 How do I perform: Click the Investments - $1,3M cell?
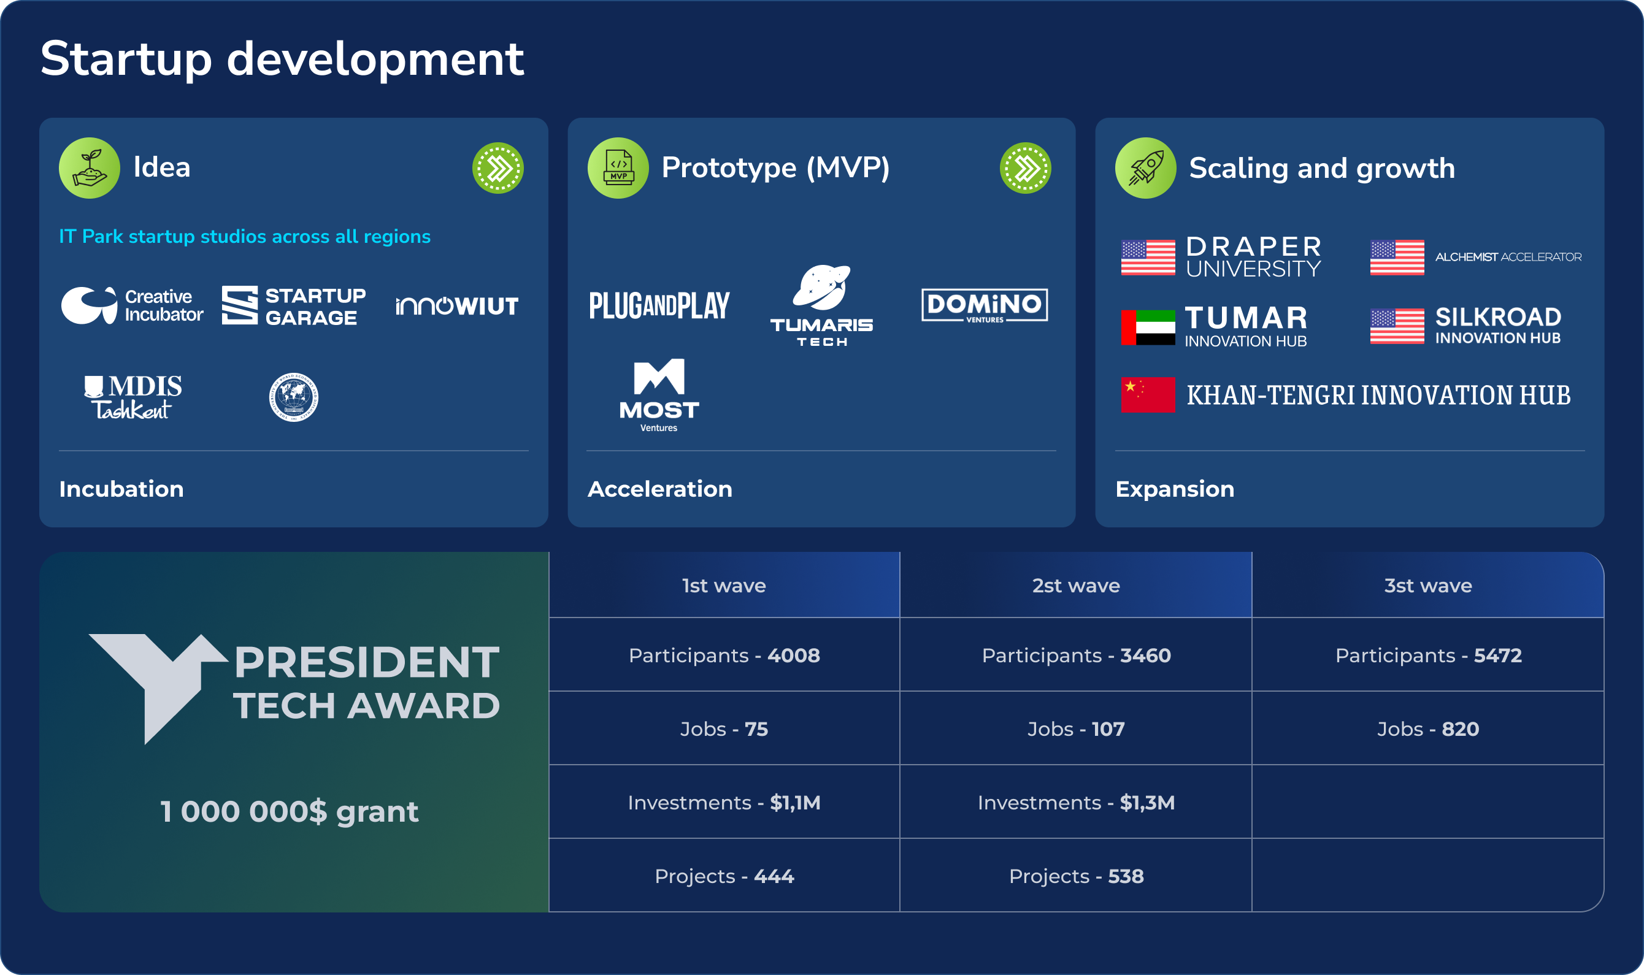point(1077,802)
